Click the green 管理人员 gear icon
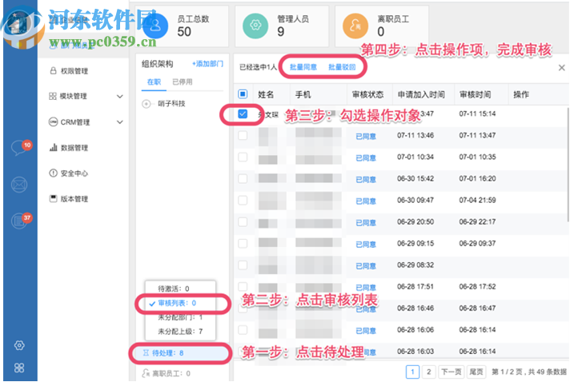The height and width of the screenshot is (382, 574). [x=255, y=26]
